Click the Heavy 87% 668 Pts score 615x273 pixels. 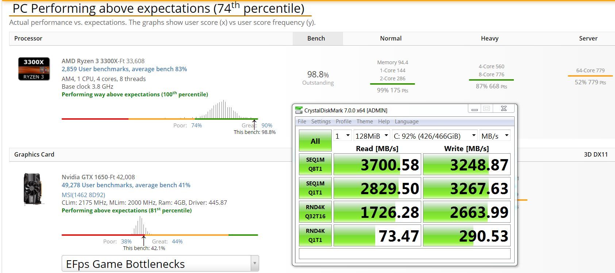[x=491, y=86]
